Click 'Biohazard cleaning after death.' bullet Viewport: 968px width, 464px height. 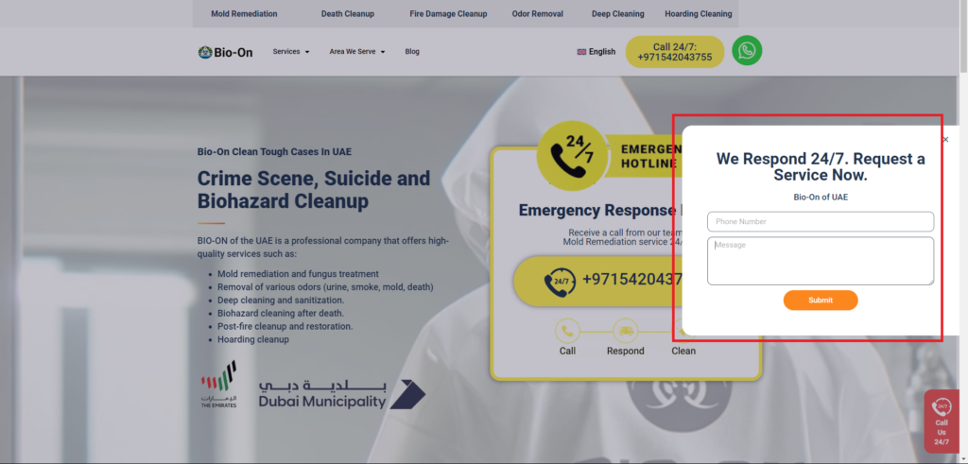pos(279,314)
